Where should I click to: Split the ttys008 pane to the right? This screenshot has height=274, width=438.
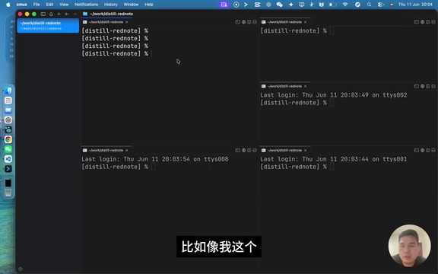pos(249,150)
